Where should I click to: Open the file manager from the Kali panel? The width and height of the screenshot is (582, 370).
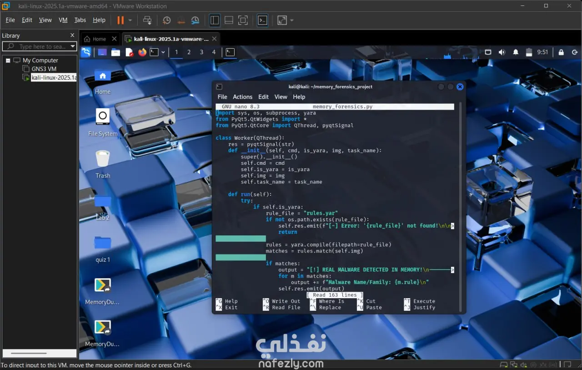115,52
